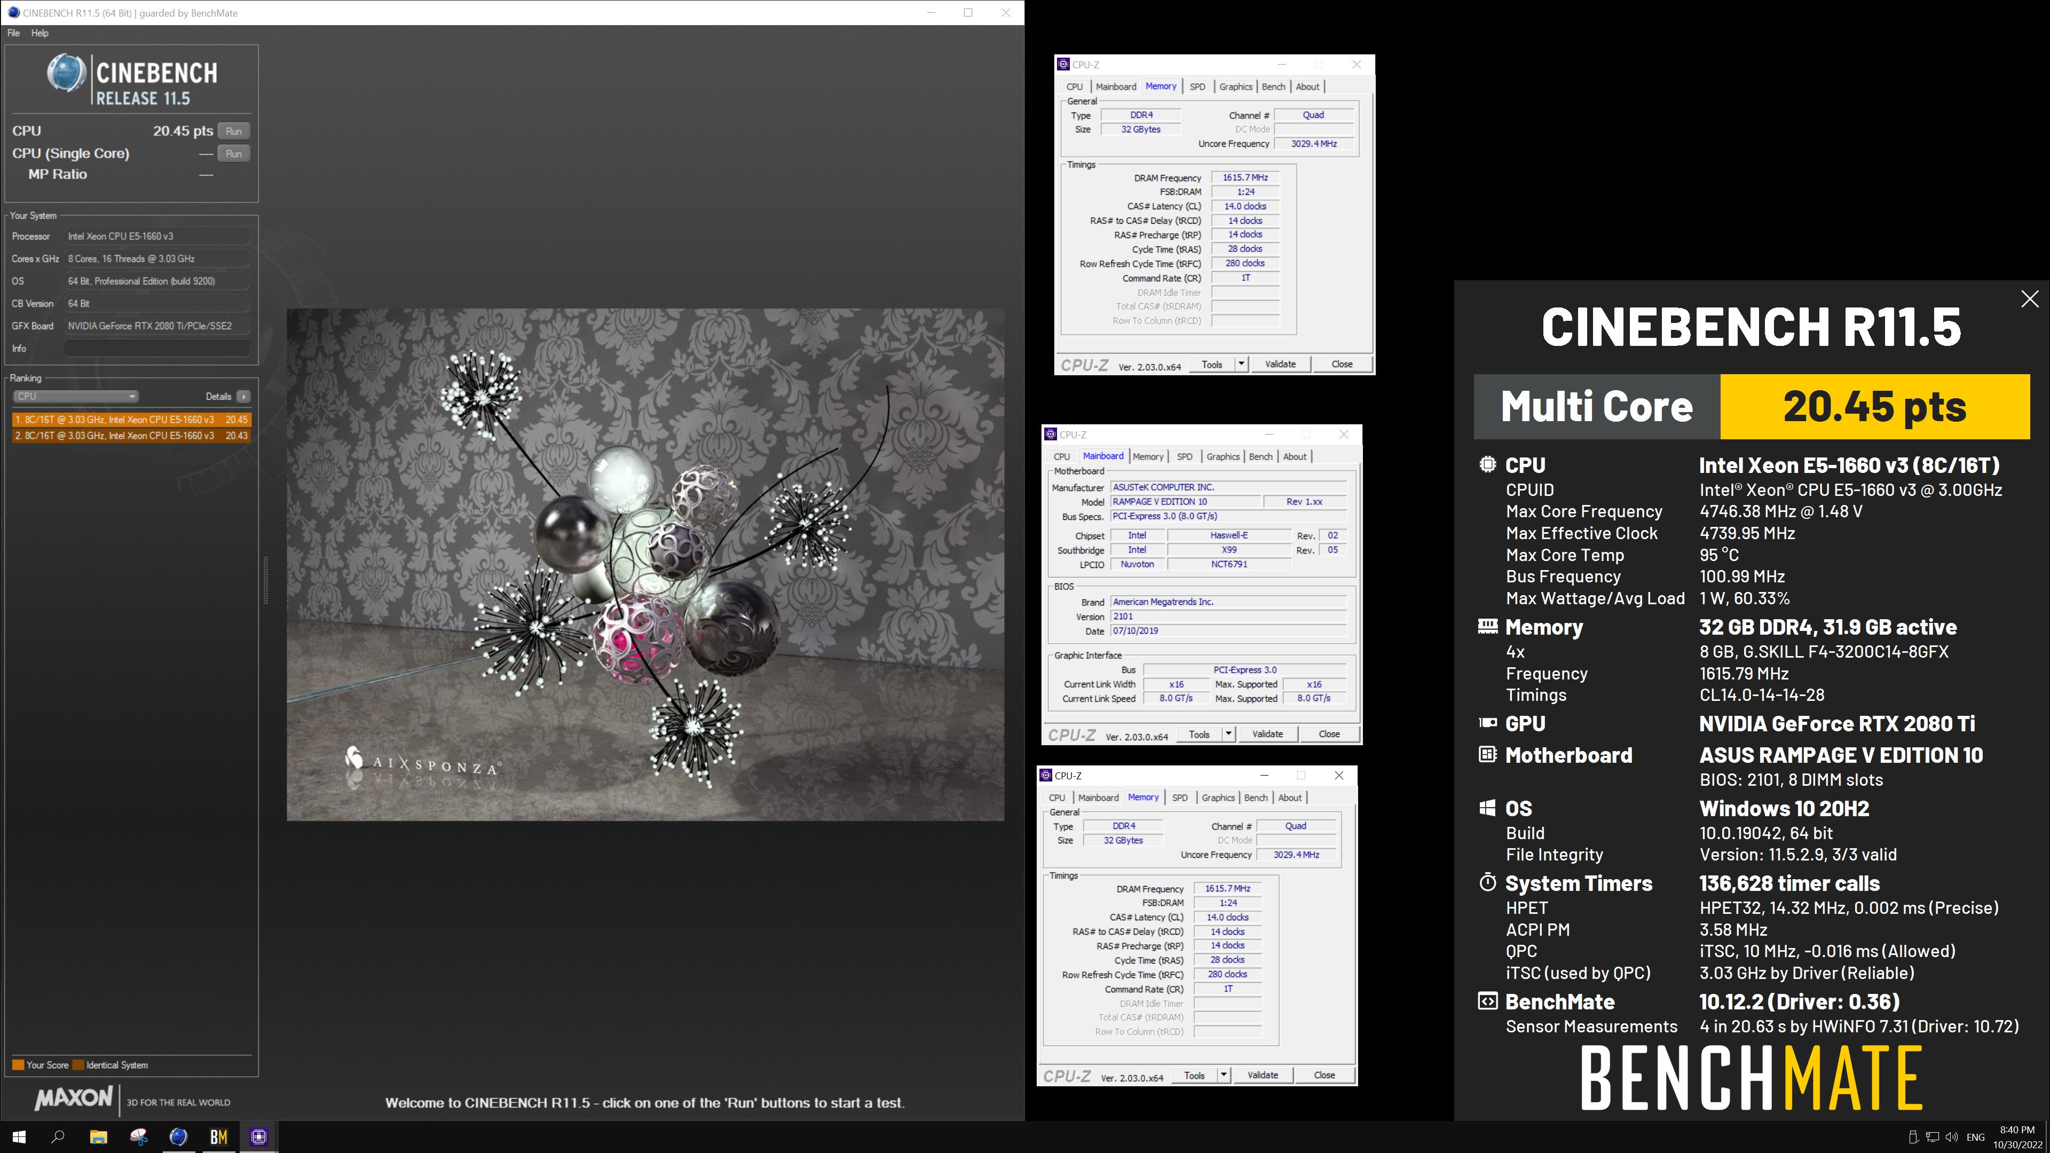Click DRAM Frequency value in top CPU-Z window
The height and width of the screenshot is (1153, 2050).
tap(1245, 177)
